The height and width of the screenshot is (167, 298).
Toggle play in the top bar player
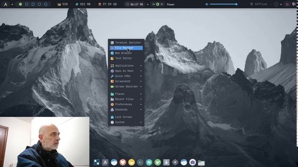[x=157, y=4]
